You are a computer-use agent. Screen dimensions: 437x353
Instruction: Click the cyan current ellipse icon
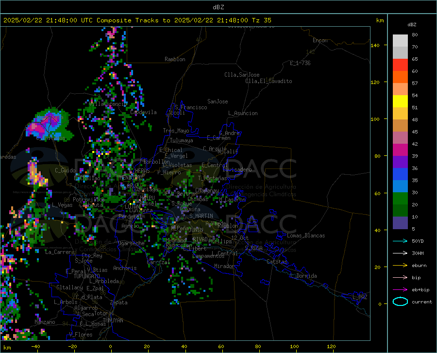(400, 302)
